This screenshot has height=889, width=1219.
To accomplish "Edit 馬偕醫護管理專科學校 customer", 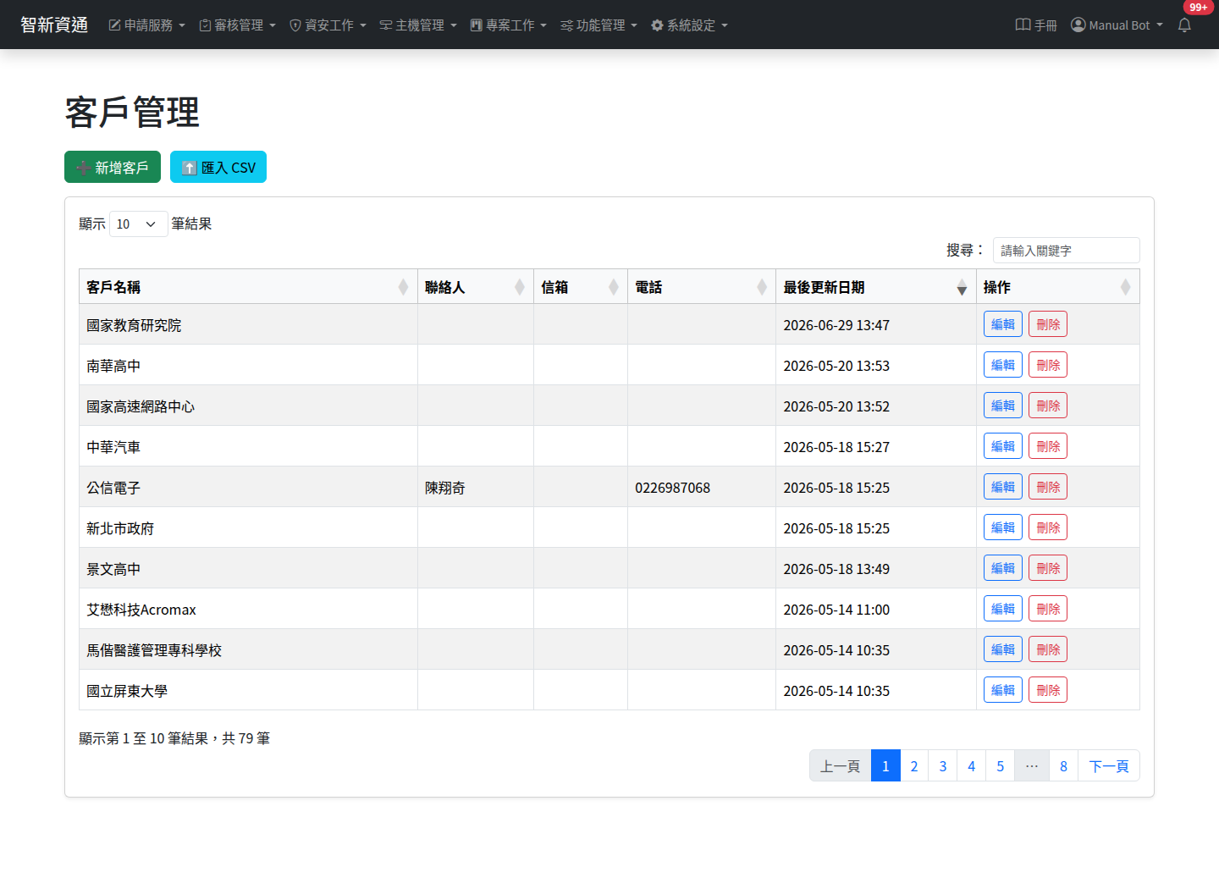I will (x=1003, y=649).
